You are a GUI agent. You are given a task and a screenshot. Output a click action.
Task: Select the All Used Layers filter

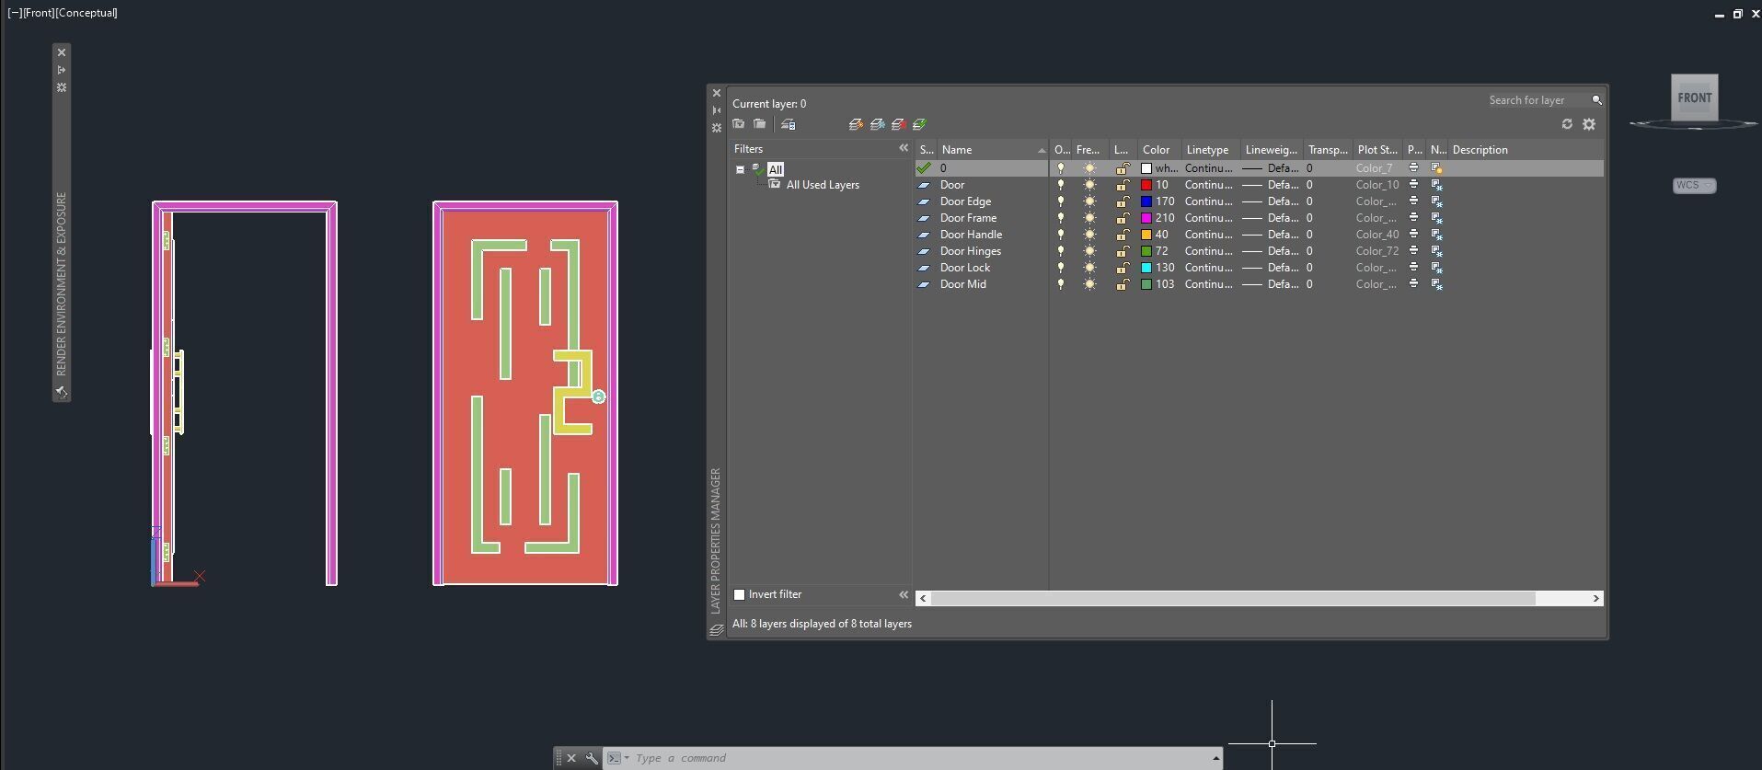pyautogui.click(x=823, y=185)
